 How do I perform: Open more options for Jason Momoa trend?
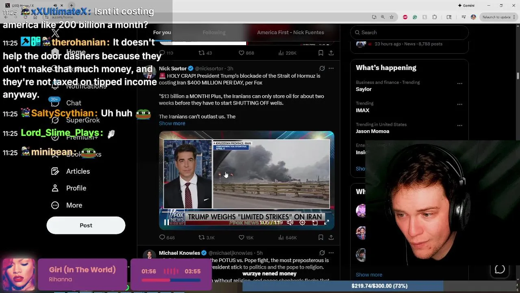point(459,125)
